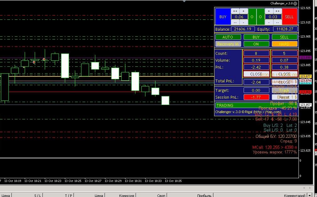Viewport: 317px width, 197px height.
Task: Click the sell Count value 5
Action: point(284,54)
